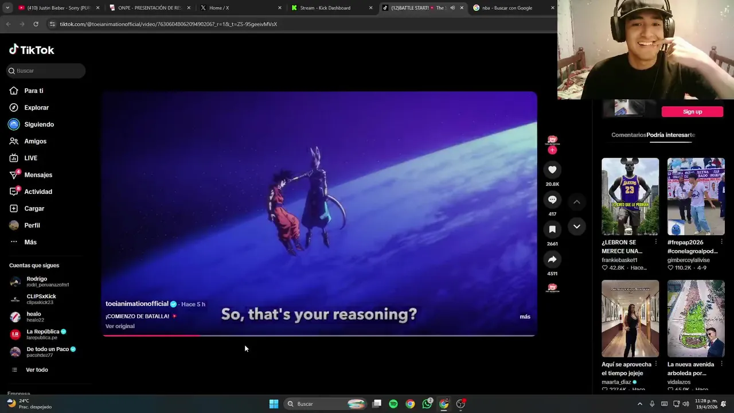This screenshot has height=413, width=734.
Task: Open the LeBron statue recommended video thumbnail
Action: coord(630,196)
